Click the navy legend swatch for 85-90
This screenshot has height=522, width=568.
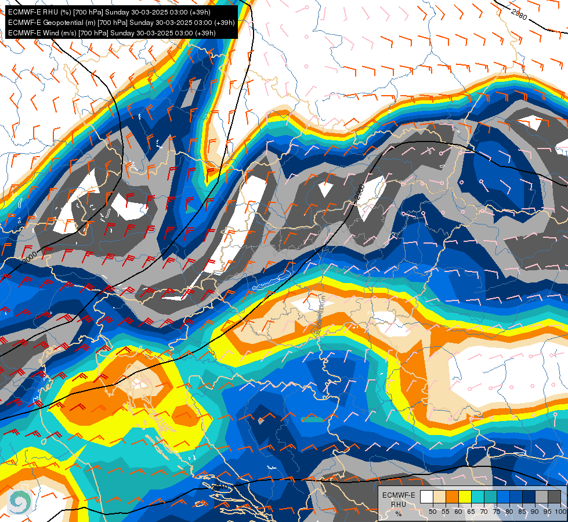(x=529, y=496)
